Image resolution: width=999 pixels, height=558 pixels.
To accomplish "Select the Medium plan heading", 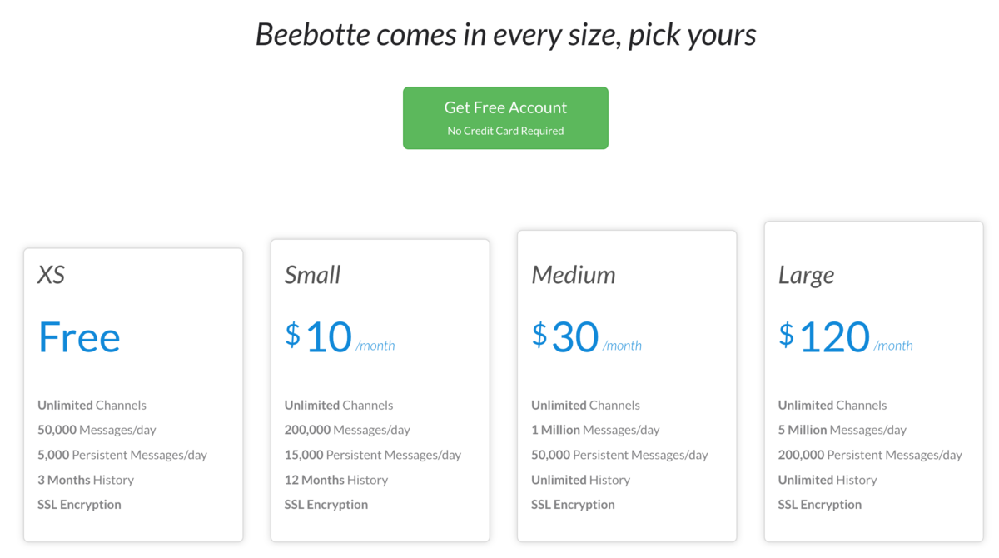I will pyautogui.click(x=573, y=275).
